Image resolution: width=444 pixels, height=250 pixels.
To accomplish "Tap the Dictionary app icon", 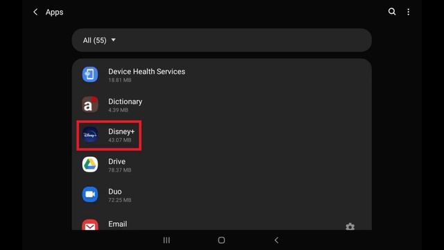I will coord(90,105).
